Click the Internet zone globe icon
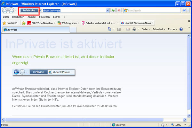This screenshot has width=192, height=128. point(114,125)
